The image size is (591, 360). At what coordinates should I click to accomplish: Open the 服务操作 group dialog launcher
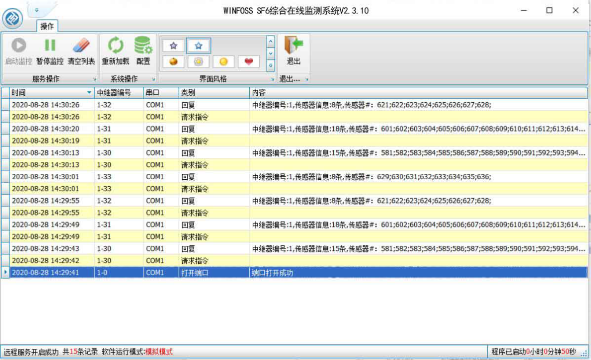(x=94, y=79)
